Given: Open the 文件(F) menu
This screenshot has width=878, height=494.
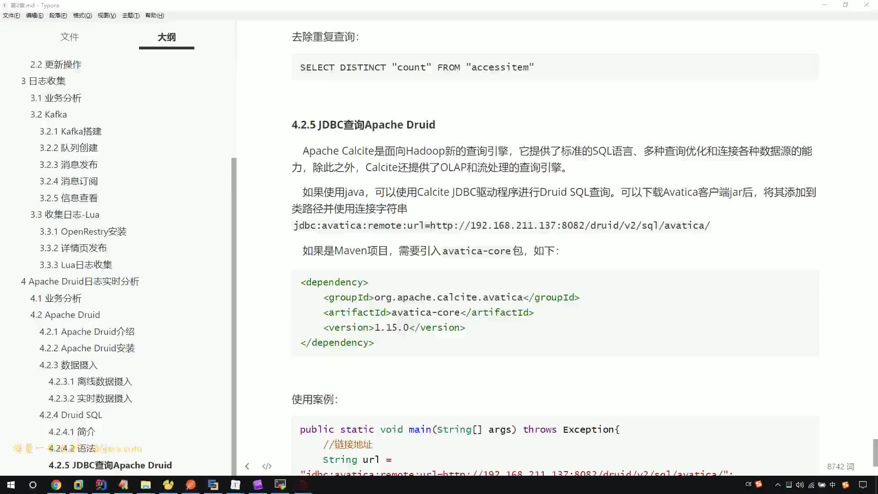Looking at the screenshot, I should [11, 16].
